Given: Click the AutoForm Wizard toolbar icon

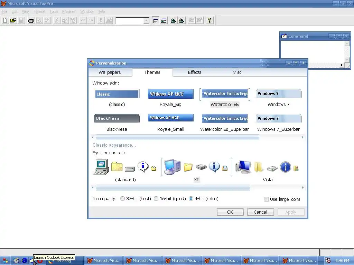Looking at the screenshot, I should pyautogui.click(x=192, y=20).
